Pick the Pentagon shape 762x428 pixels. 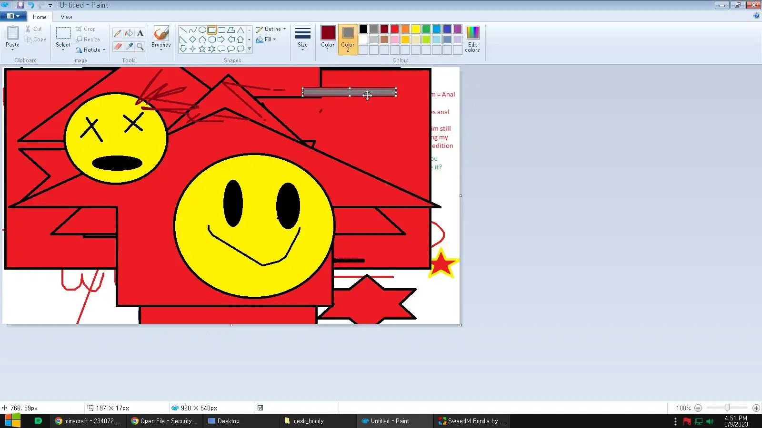click(202, 39)
